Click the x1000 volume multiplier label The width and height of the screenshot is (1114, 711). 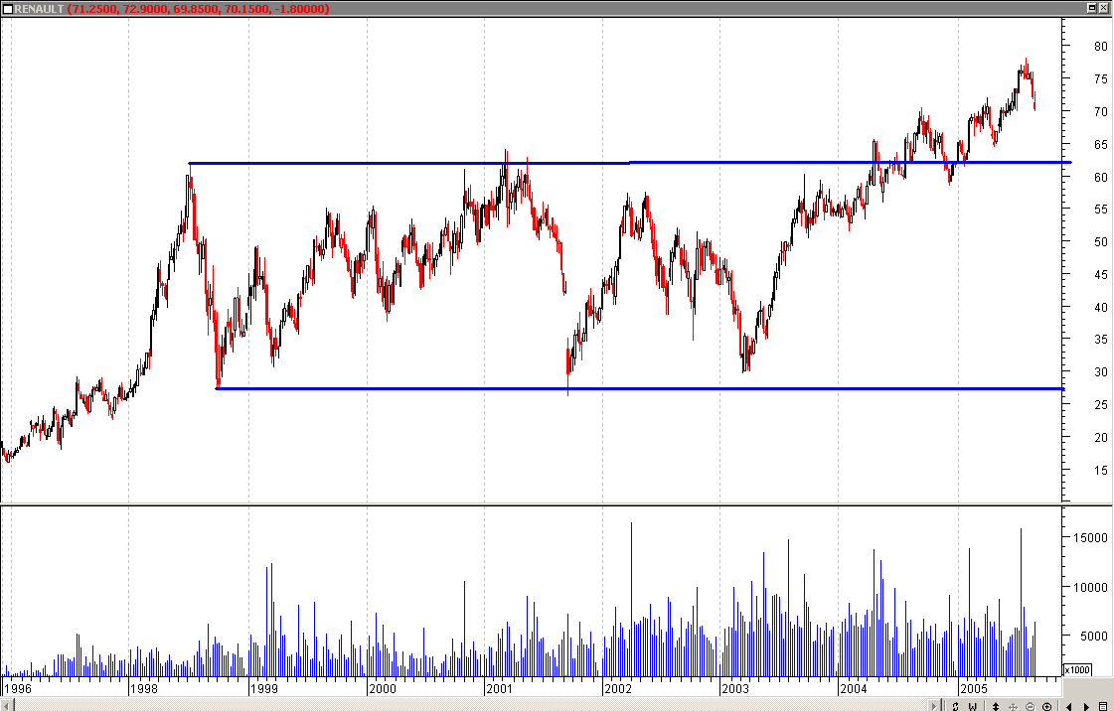[x=1077, y=670]
